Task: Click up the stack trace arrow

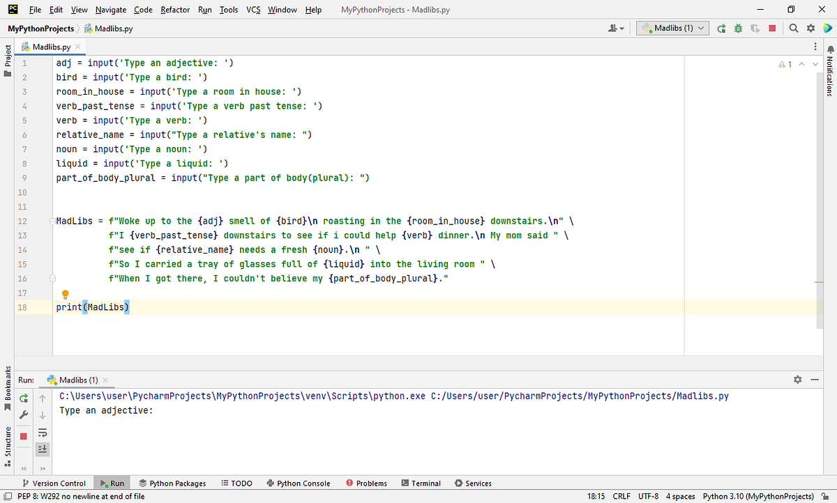Action: pyautogui.click(x=43, y=398)
